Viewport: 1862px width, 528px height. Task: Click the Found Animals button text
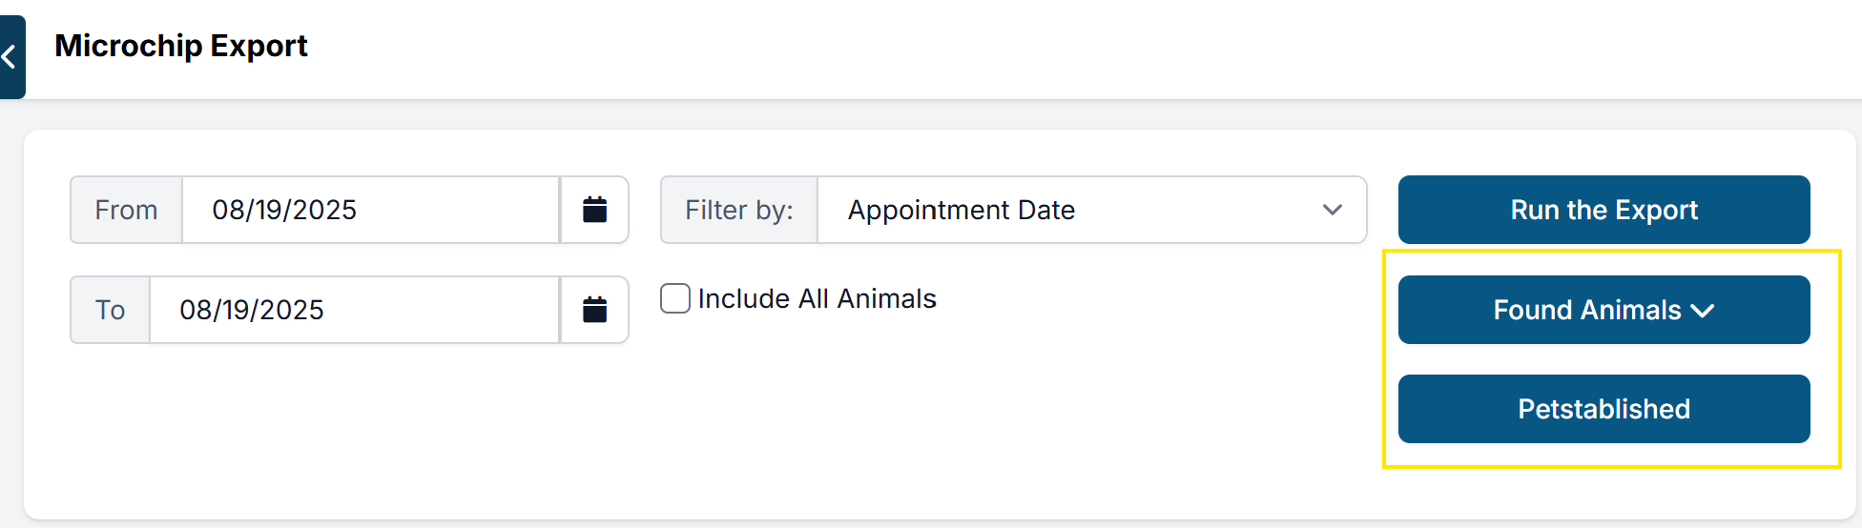click(x=1586, y=310)
